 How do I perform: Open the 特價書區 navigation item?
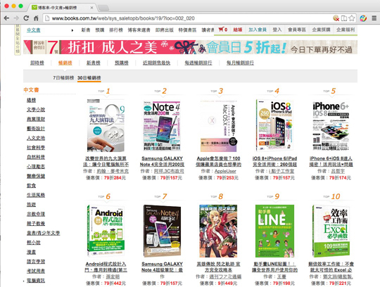pos(187,30)
